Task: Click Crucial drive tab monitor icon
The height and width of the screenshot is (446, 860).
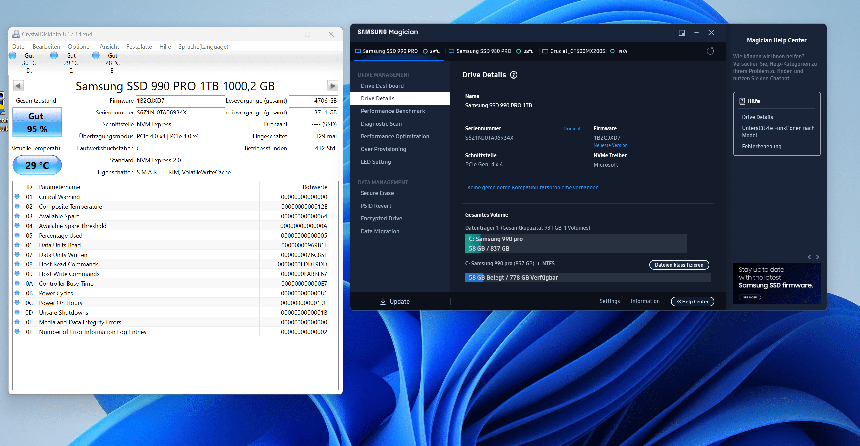Action: (x=545, y=51)
